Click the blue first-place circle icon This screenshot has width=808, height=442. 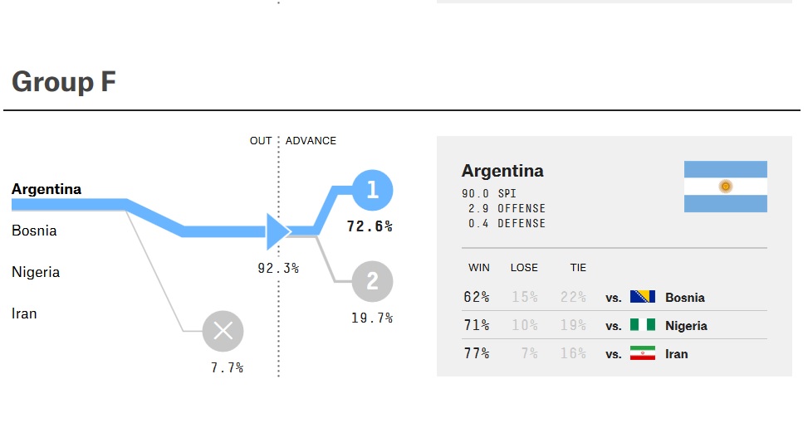click(x=372, y=191)
